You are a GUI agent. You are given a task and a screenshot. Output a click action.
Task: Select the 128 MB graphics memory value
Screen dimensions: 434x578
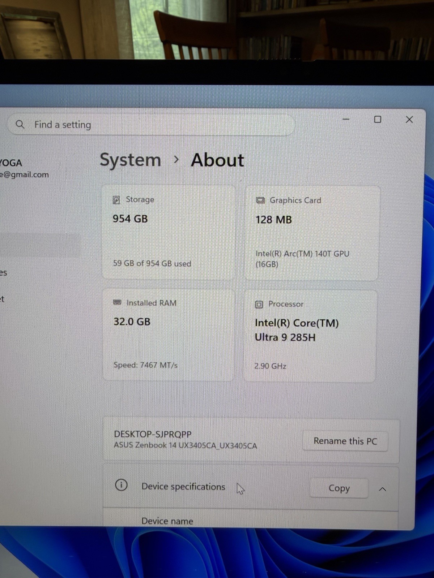(274, 220)
